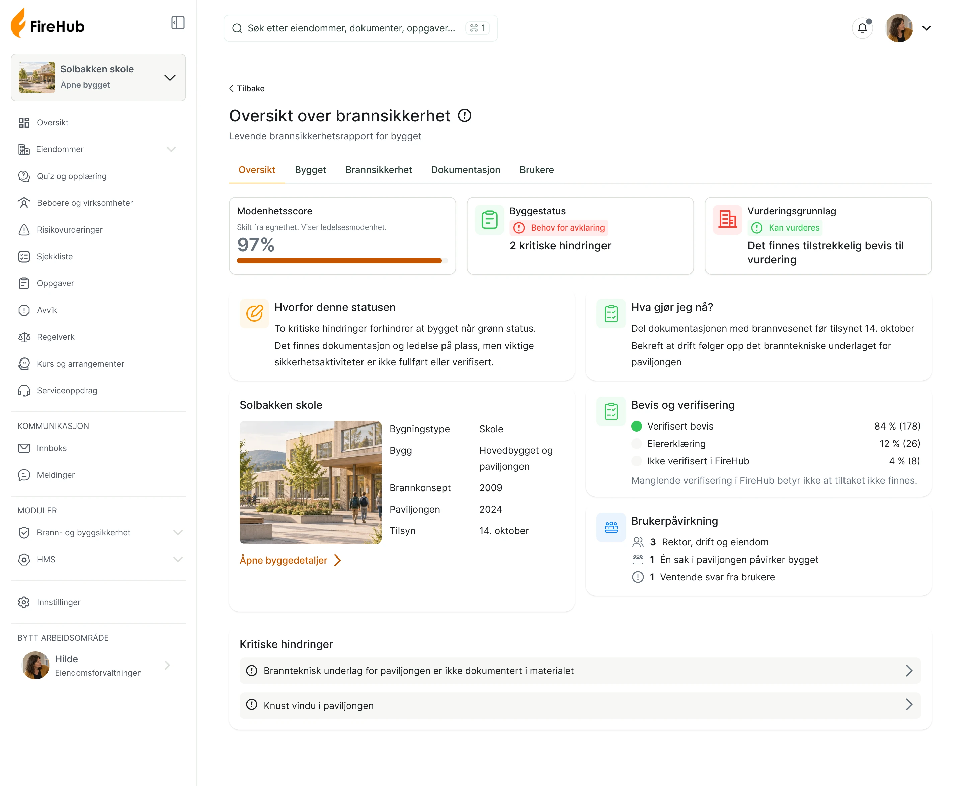Open the user profile dropdown arrow
This screenshot has width=964, height=786.
927,28
